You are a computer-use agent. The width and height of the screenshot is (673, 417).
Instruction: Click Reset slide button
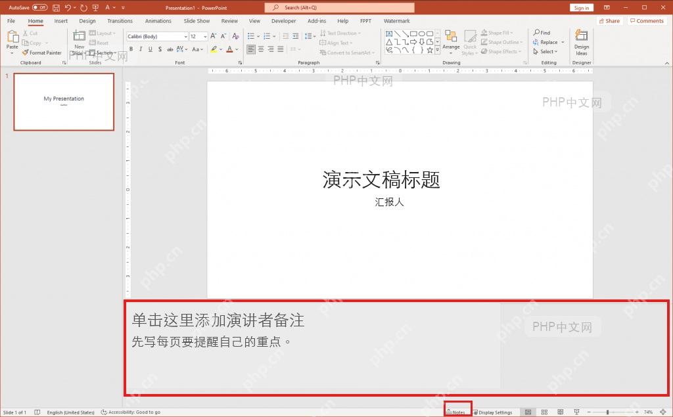point(99,43)
